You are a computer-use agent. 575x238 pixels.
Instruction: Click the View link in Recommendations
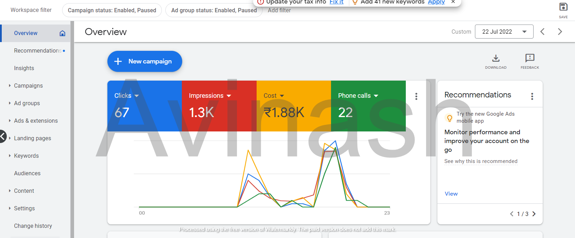pyautogui.click(x=451, y=194)
